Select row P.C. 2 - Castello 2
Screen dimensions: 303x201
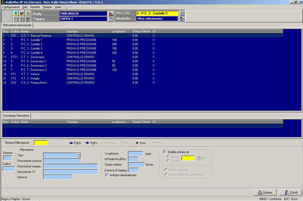click(x=143, y=44)
